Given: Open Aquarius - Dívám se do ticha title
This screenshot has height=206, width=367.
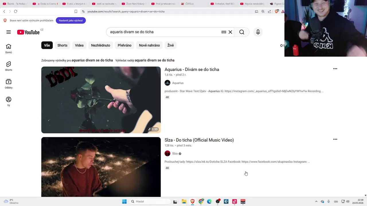Looking at the screenshot, I should click(x=192, y=70).
